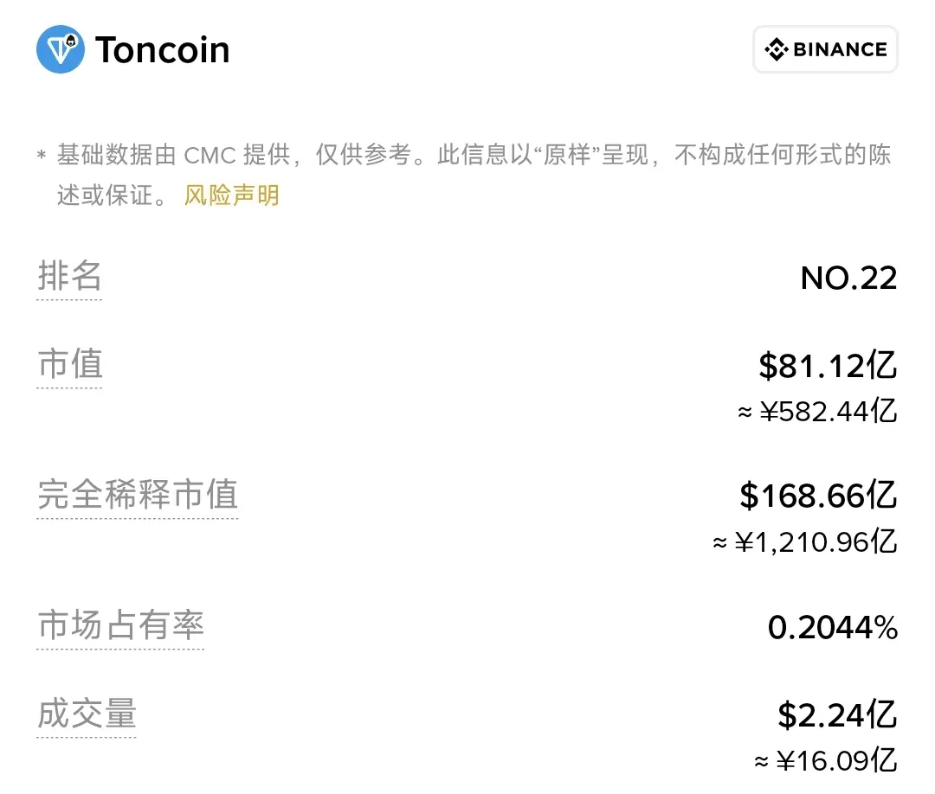This screenshot has width=935, height=794.
Task: Click the Toncoin title text
Action: point(162,49)
